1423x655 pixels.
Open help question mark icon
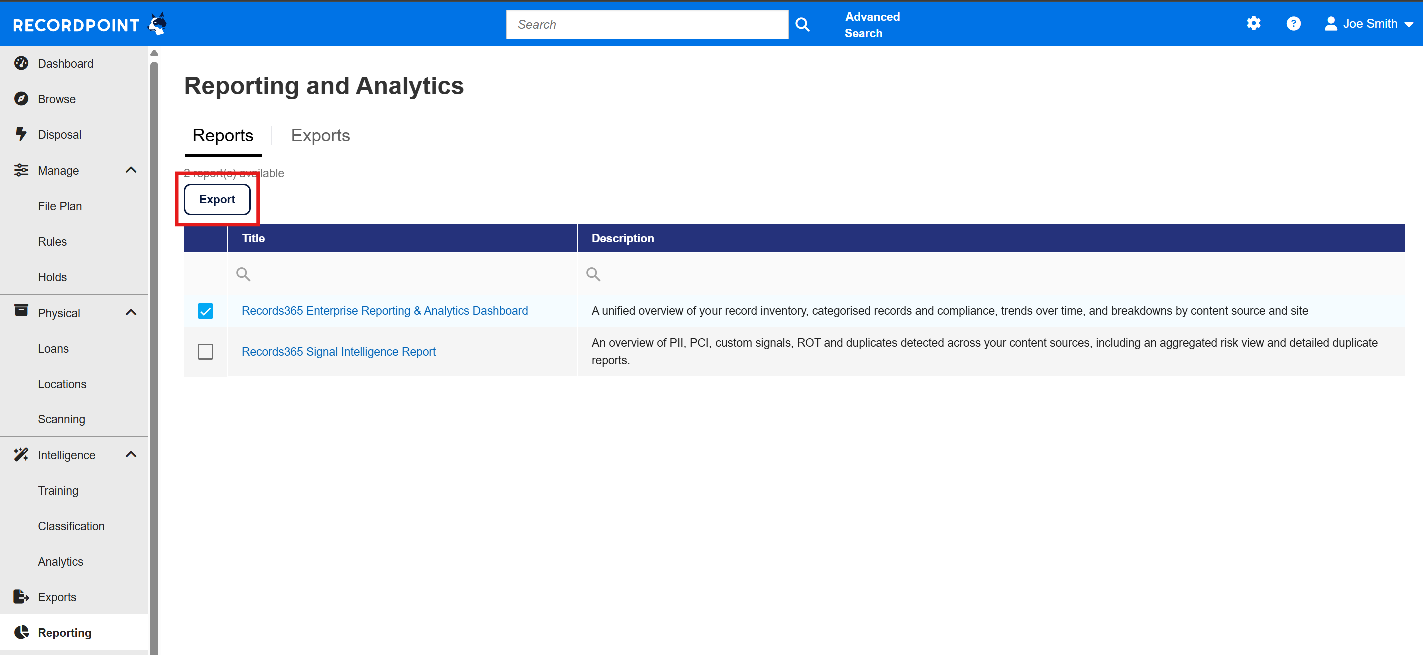click(1293, 23)
